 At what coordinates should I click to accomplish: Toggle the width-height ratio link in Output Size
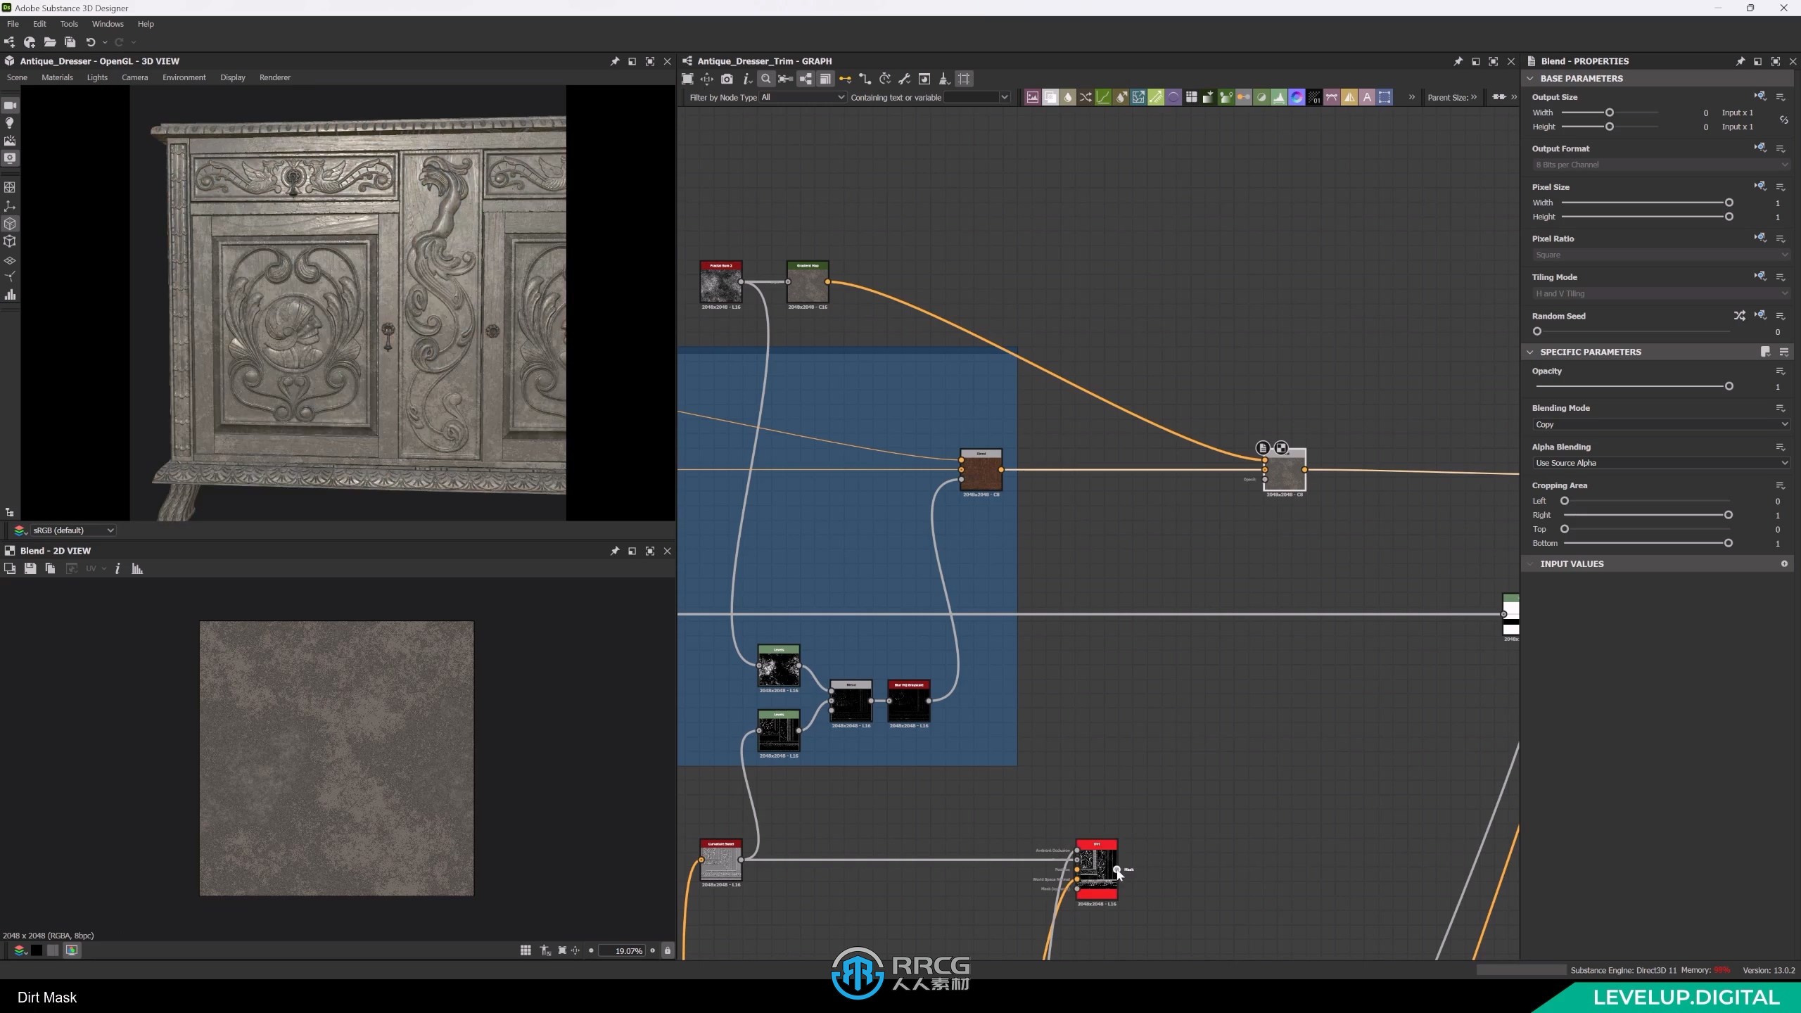click(1783, 120)
